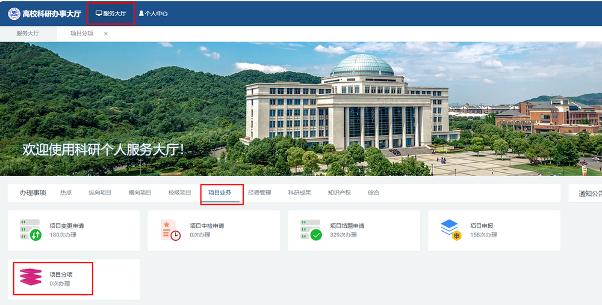
Task: Select the 经费管理 category tab
Action: (259, 193)
